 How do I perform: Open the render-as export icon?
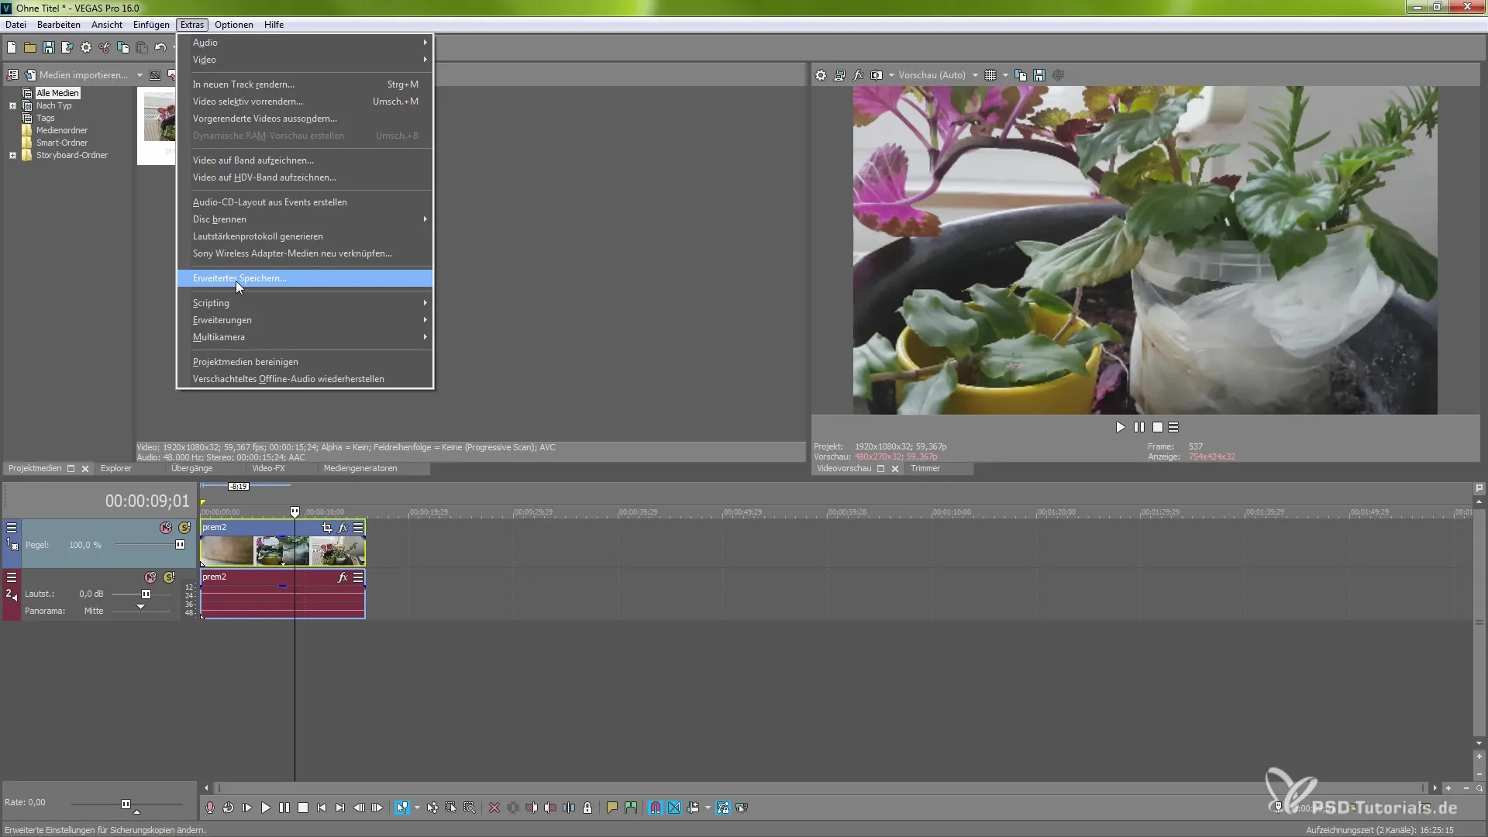click(x=67, y=48)
